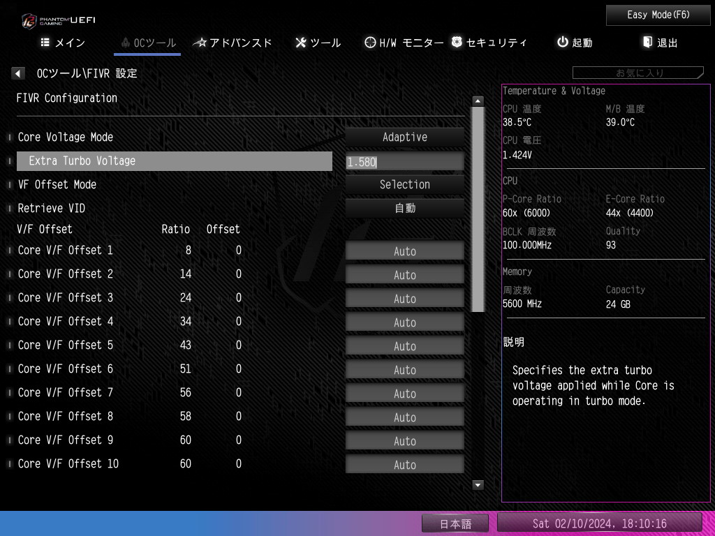This screenshot has height=536, width=715.
Task: Click the セキュリティ shield icon
Action: (x=457, y=43)
